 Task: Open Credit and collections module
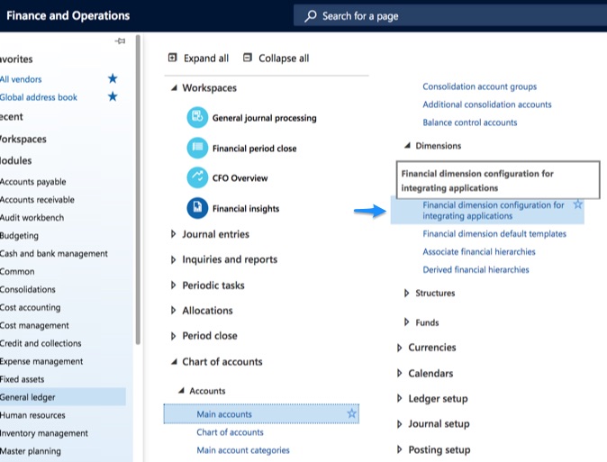point(41,343)
